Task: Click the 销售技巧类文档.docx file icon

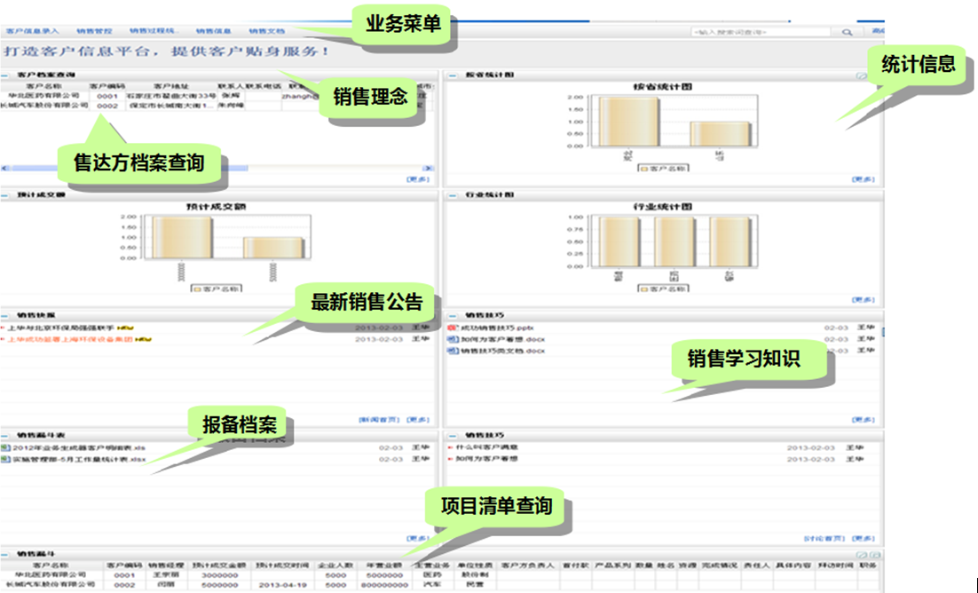Action: pyautogui.click(x=452, y=352)
